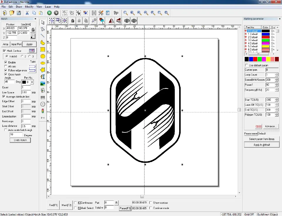Screen dimensions: 282x216
Task: Select the Timer clock tool
Action: (43, 104)
